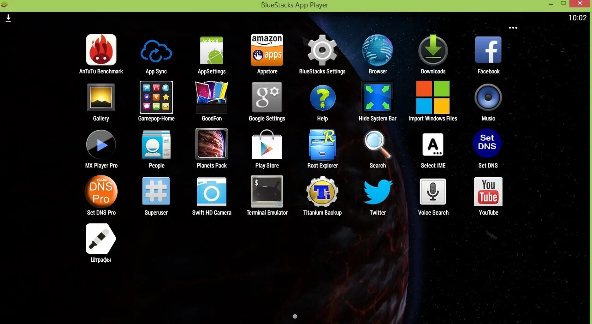The image size is (592, 324).
Task: Tap the download notification arrow icon
Action: pyautogui.click(x=8, y=18)
